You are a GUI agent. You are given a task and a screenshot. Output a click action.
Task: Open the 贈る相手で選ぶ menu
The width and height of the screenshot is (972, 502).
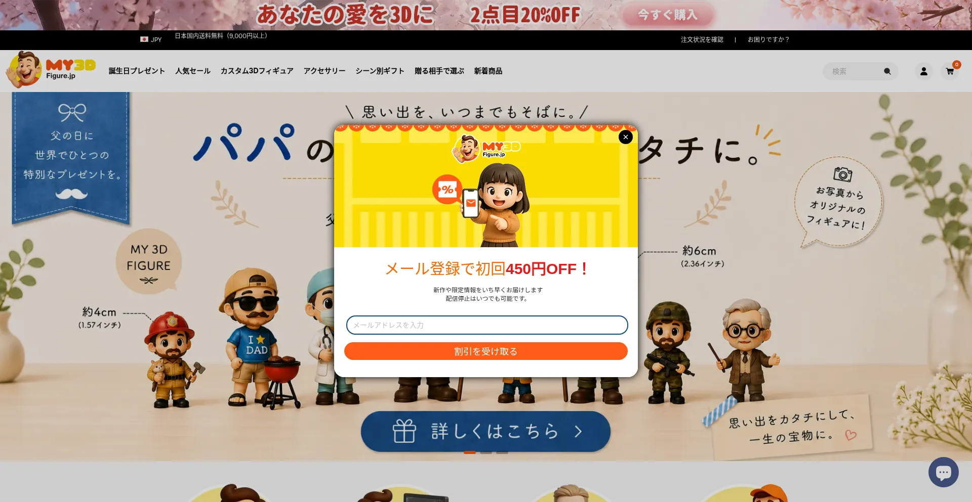click(439, 71)
